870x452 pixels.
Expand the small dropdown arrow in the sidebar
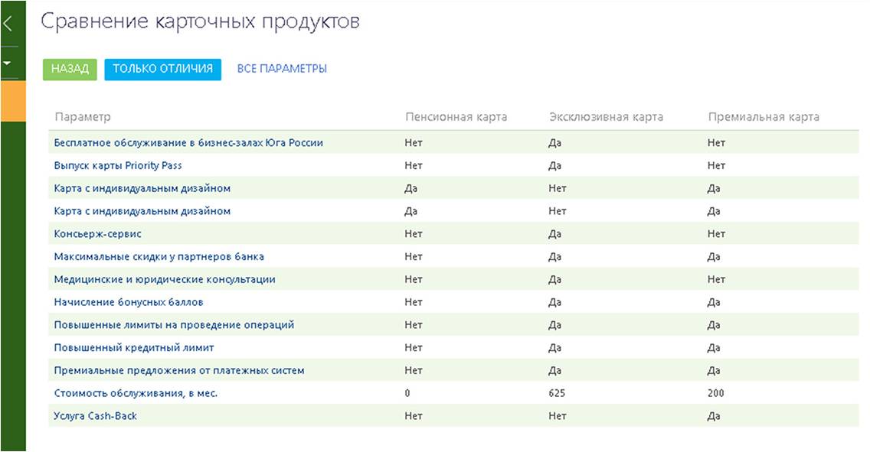(x=8, y=62)
